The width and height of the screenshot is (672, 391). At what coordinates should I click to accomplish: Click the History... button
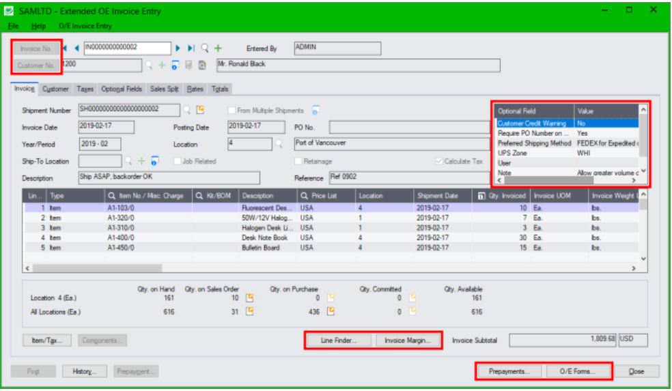85,371
